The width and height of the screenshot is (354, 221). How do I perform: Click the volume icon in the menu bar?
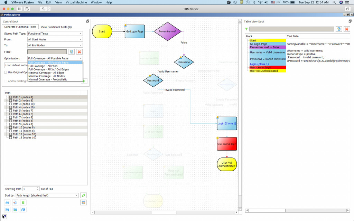click(267, 2)
